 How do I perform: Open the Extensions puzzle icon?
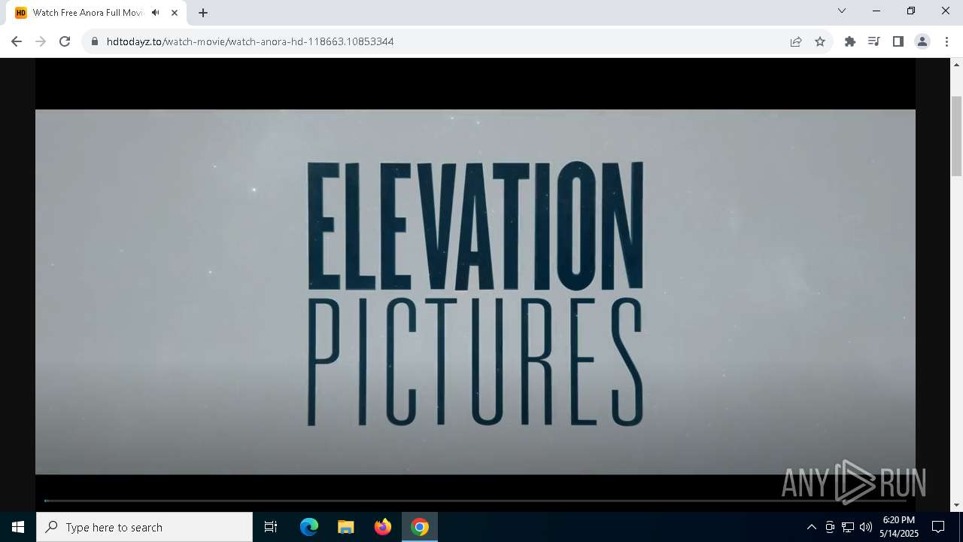click(x=850, y=41)
